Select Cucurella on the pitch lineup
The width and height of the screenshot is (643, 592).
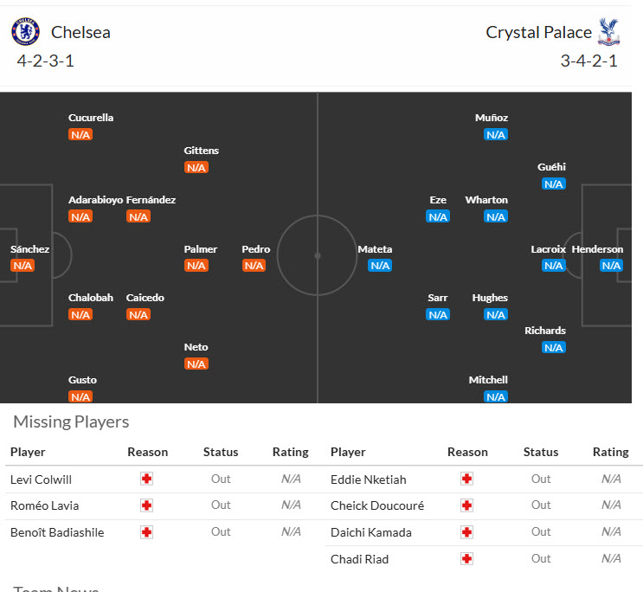91,118
